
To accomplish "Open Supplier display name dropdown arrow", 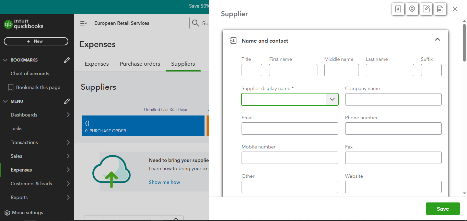I will [x=332, y=99].
